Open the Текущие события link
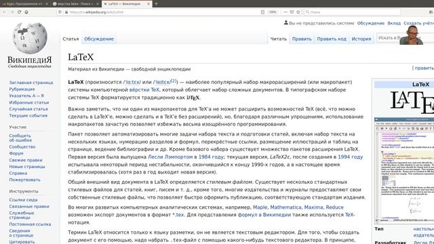 (x=28, y=116)
